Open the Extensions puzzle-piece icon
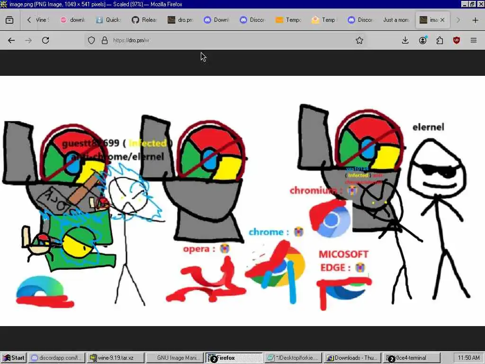Image resolution: width=485 pixels, height=364 pixels. 440,40
